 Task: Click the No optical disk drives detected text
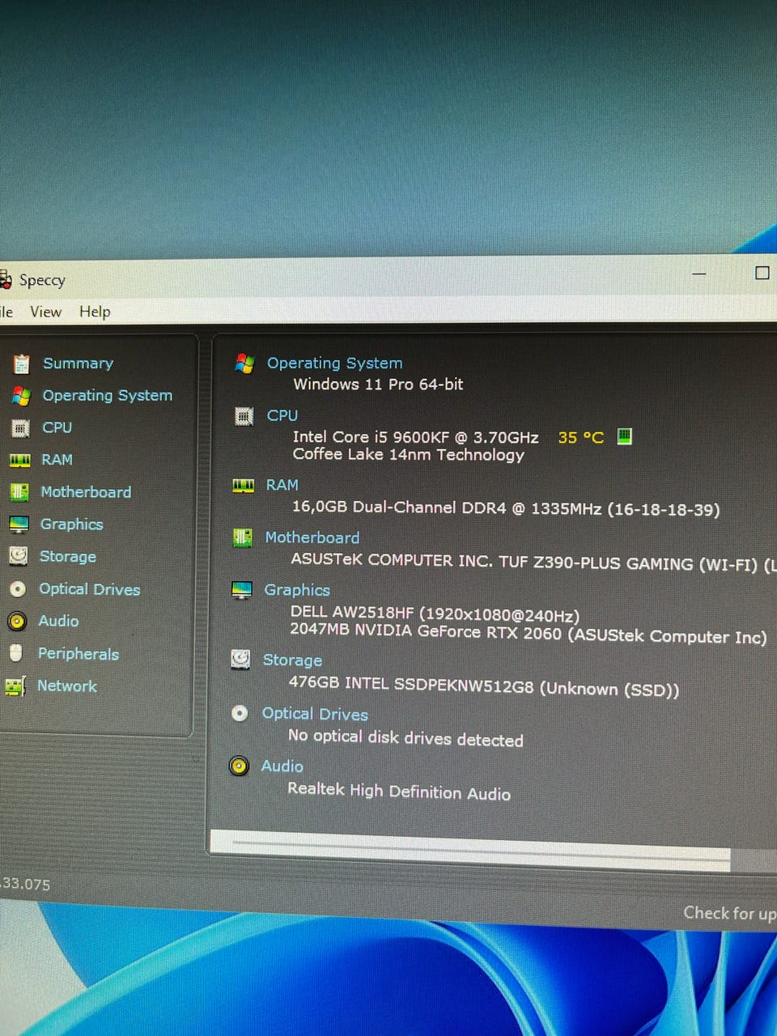click(405, 737)
